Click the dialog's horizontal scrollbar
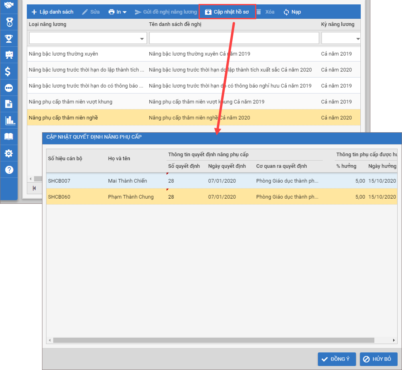The width and height of the screenshot is (402, 370). click(213, 340)
